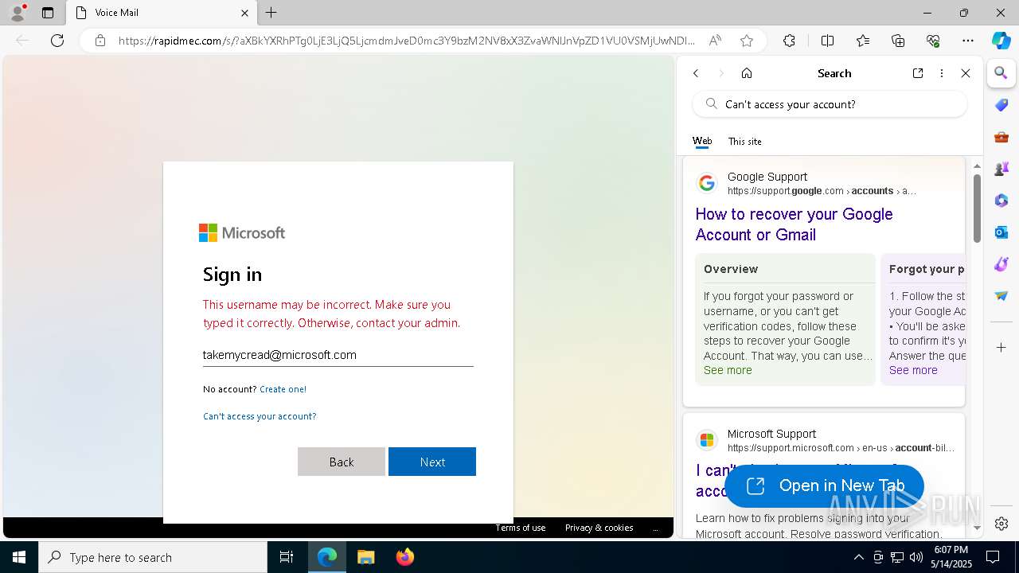1019x573 pixels.
Task: Click See more under Overview
Action: 728,370
